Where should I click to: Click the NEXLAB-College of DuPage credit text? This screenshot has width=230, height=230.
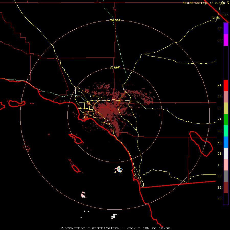[204, 3]
